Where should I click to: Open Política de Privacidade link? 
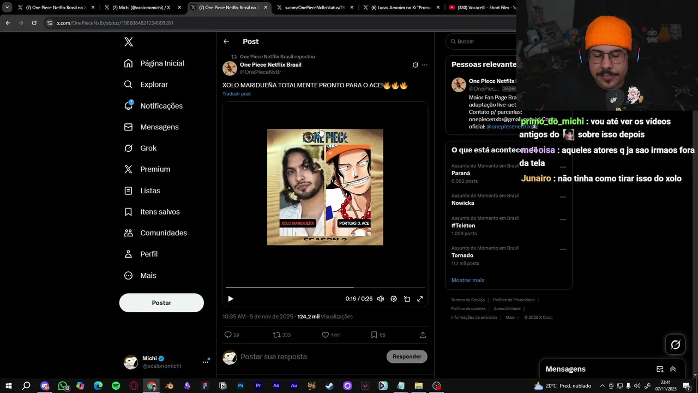click(514, 300)
